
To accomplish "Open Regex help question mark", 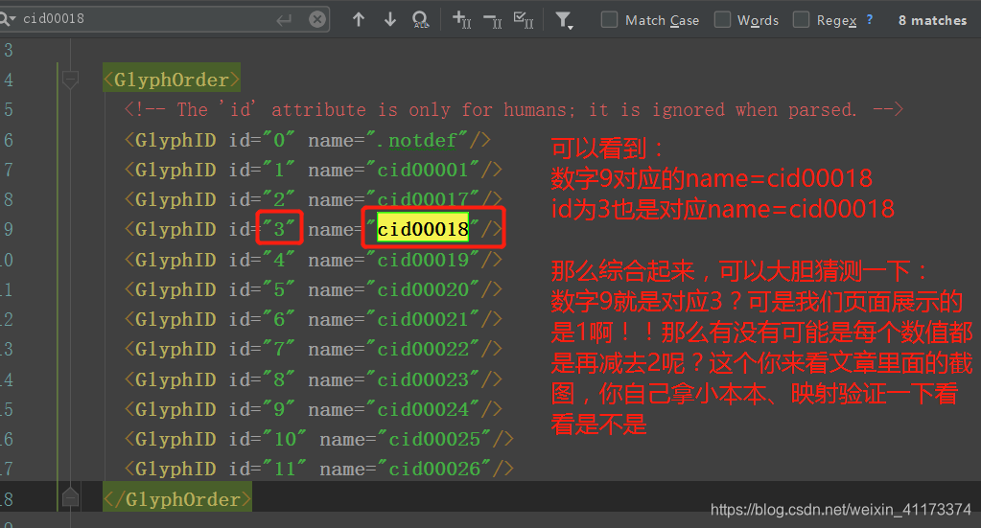I will [869, 19].
